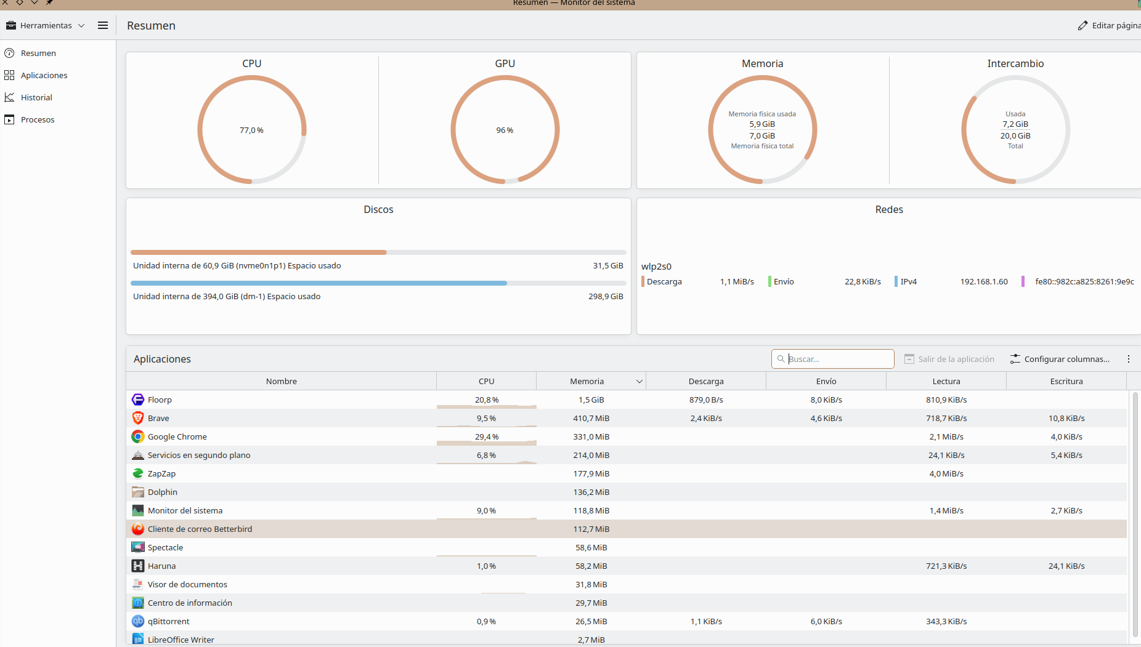
Task: Click the qBittorrent icon
Action: [138, 621]
